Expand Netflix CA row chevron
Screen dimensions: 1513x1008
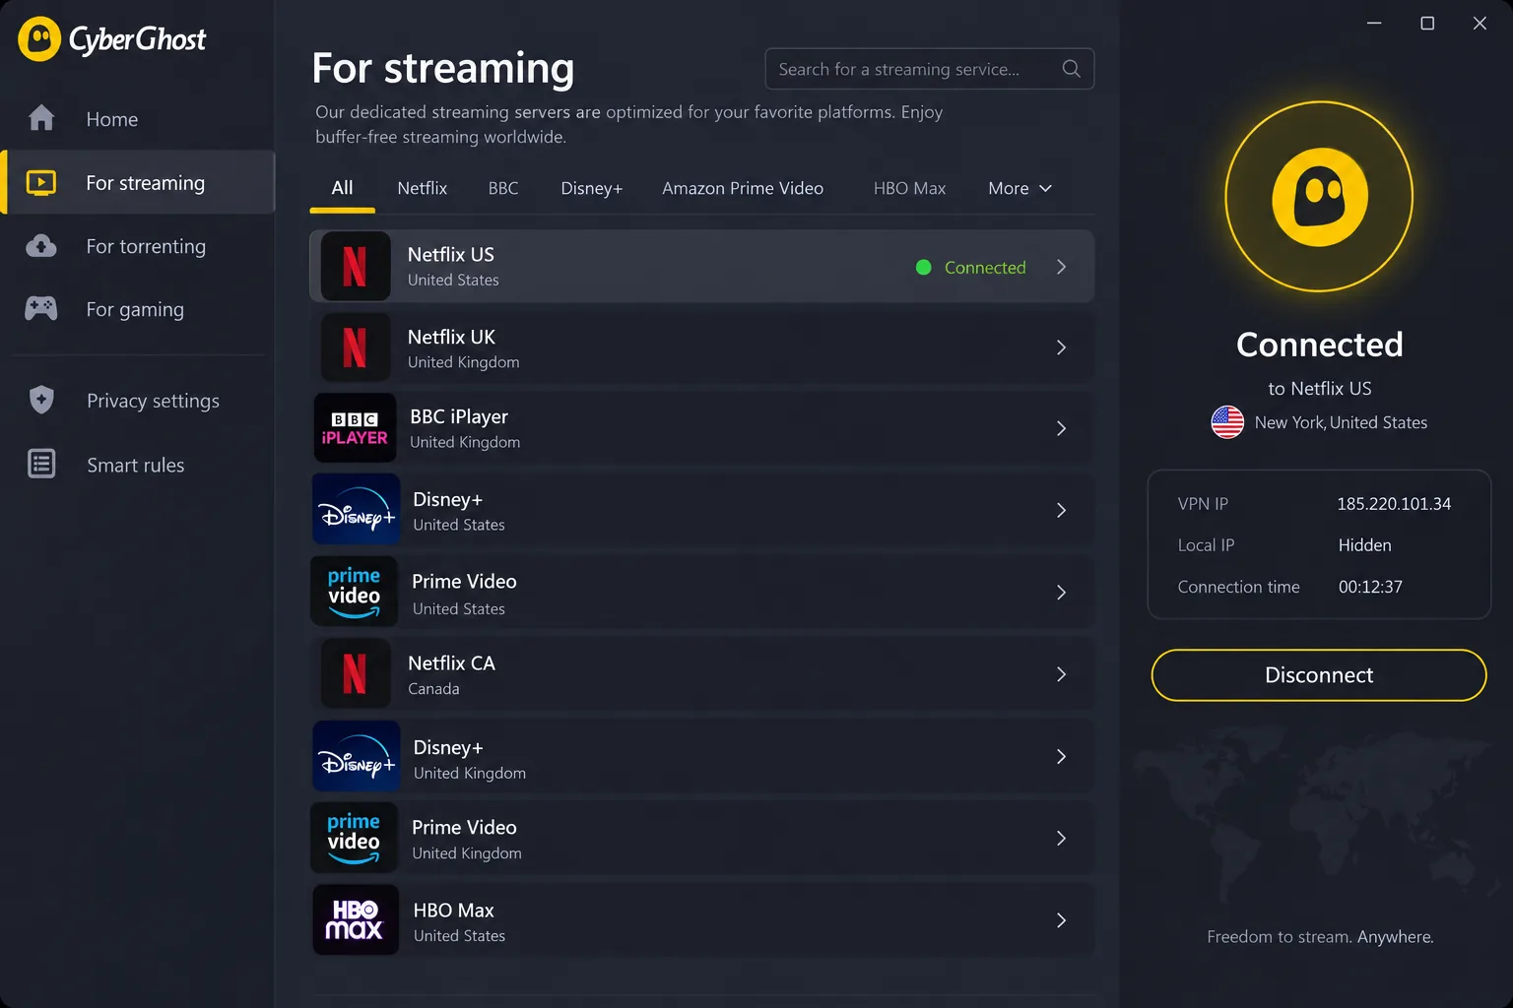1061,674
